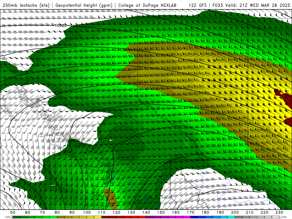Click the '230' value on the color scale
Screen dimensions: 292x219
(x=280, y=212)
